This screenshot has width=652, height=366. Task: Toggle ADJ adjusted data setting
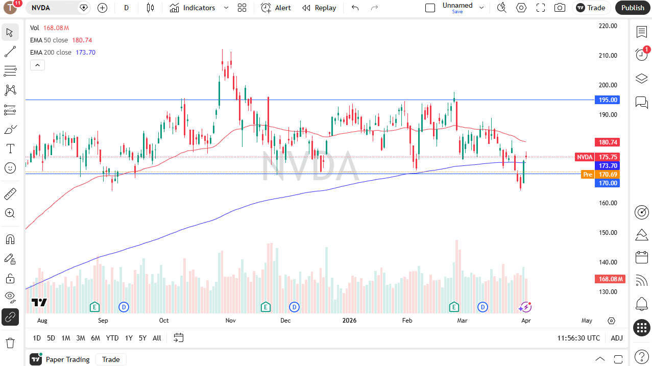[x=617, y=338]
